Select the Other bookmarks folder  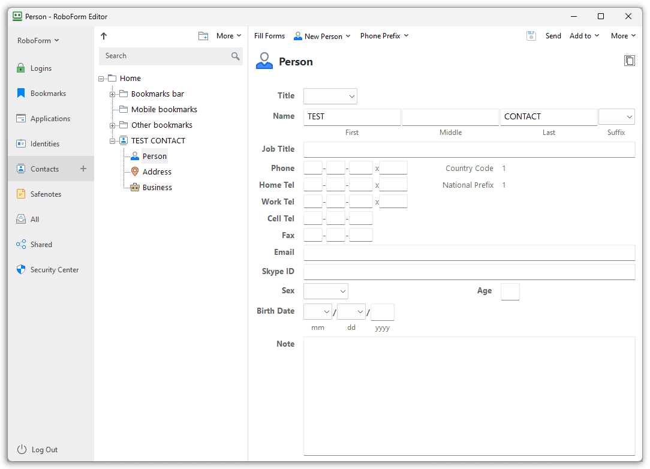coord(162,125)
